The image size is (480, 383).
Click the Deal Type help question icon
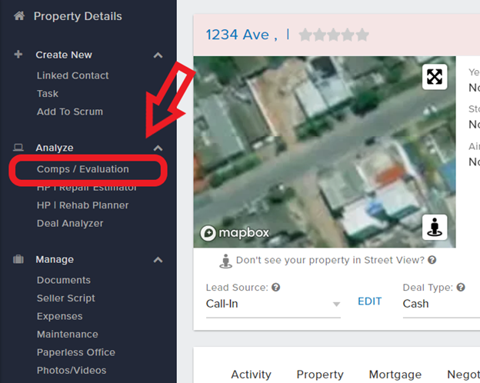click(x=461, y=287)
